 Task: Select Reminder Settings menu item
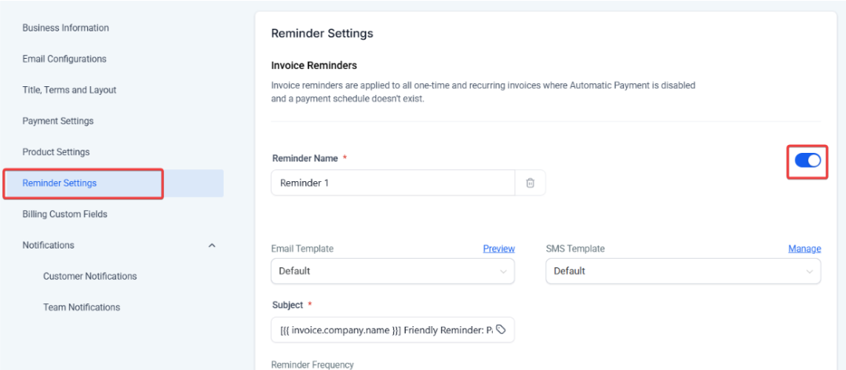pos(60,183)
